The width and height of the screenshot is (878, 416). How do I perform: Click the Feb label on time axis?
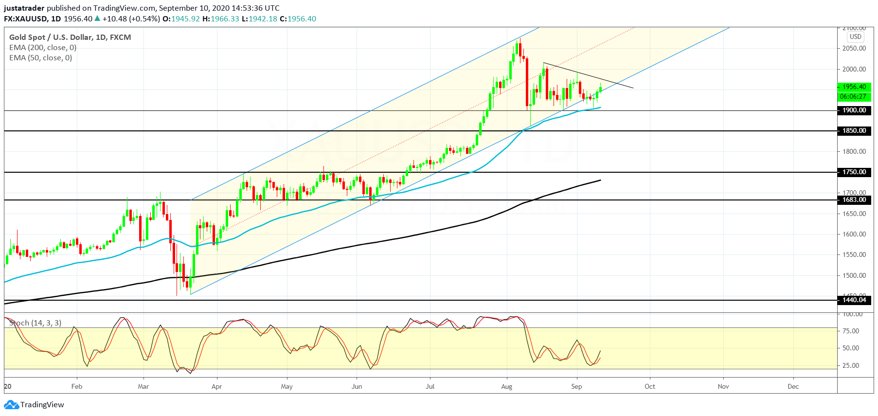pos(77,387)
